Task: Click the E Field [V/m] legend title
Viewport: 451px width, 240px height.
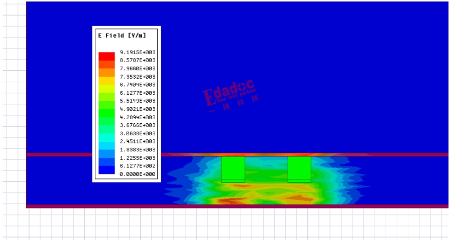Action: pos(121,36)
